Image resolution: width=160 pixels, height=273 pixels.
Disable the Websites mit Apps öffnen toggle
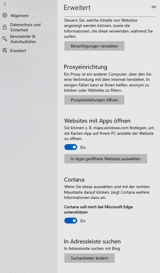(70, 147)
